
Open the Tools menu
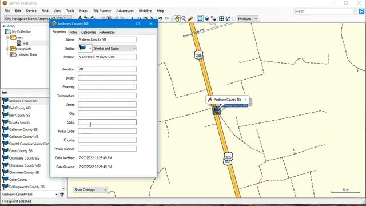coord(70,11)
